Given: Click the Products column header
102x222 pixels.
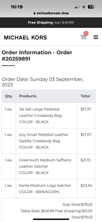Looking at the screenshot, I should point(28,96).
